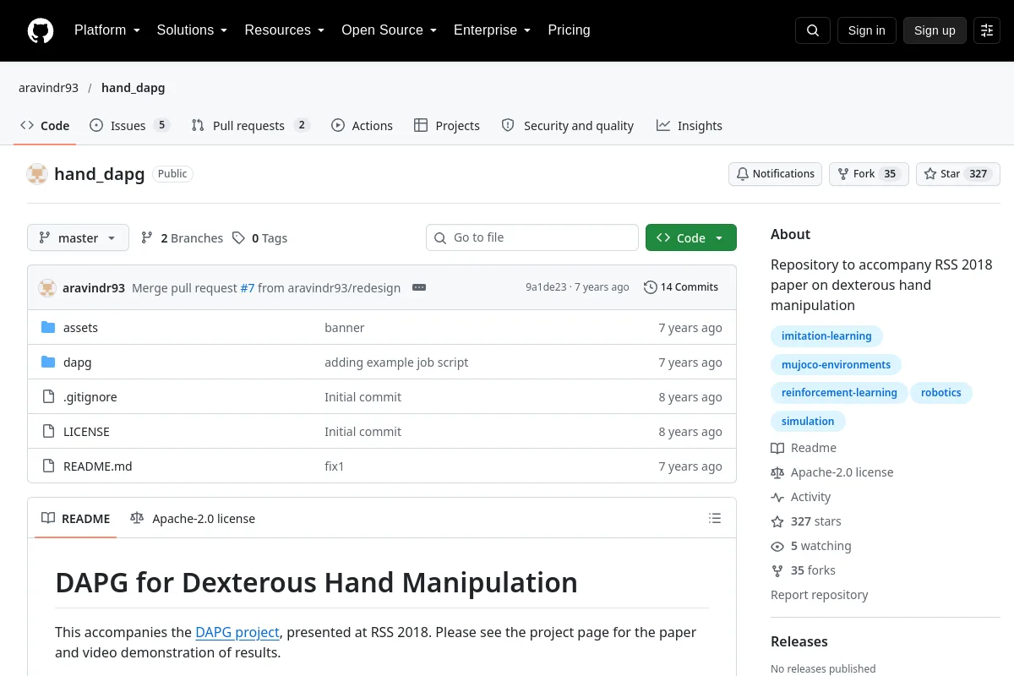
Task: Open commit hash 9a1de23
Action: tap(546, 287)
